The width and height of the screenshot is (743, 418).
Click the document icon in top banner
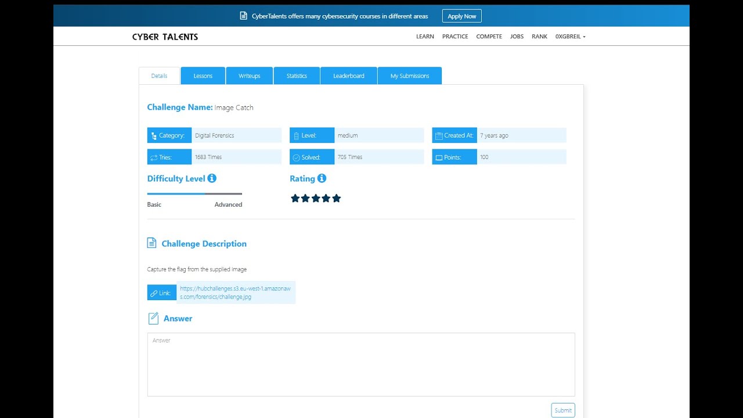(x=244, y=16)
